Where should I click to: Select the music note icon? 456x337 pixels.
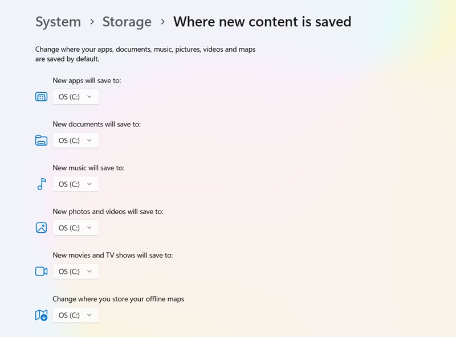[40, 184]
